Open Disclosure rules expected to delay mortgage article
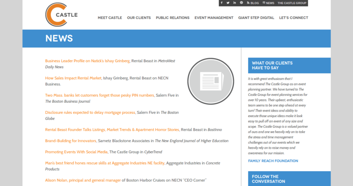 [90, 112]
